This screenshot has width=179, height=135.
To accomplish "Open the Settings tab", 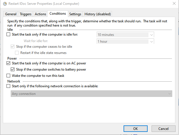I will pyautogui.click(x=75, y=14).
